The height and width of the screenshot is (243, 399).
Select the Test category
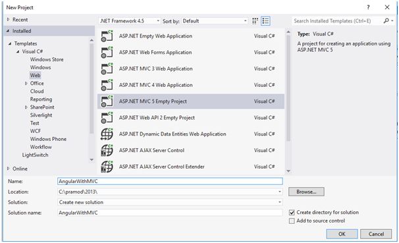click(35, 123)
